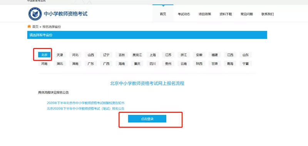Screen dimensions: 308x146
Task: Select 山东 province button
Action: tap(246, 55)
